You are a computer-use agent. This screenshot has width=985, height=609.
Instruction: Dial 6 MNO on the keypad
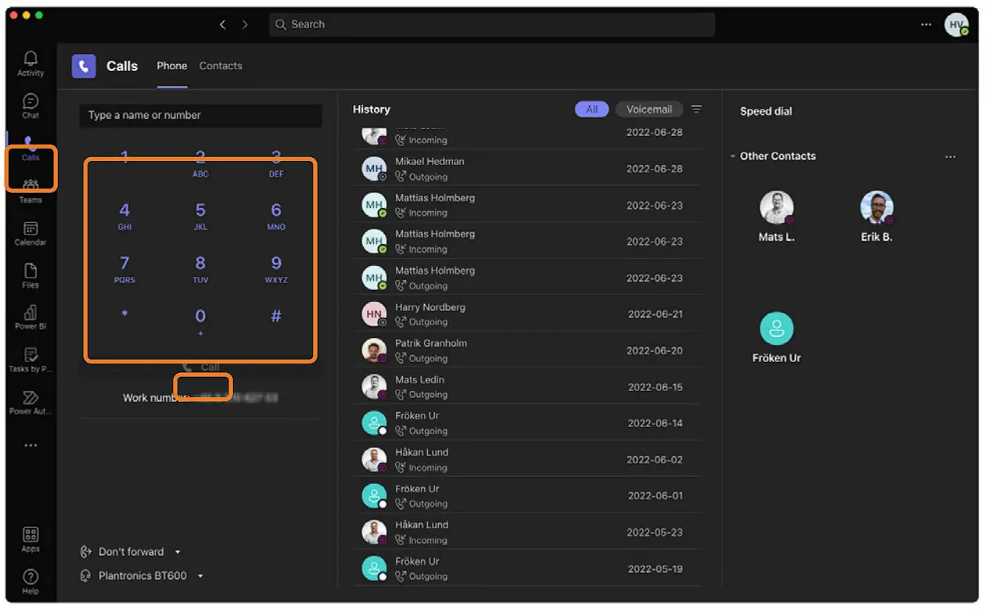pos(276,216)
